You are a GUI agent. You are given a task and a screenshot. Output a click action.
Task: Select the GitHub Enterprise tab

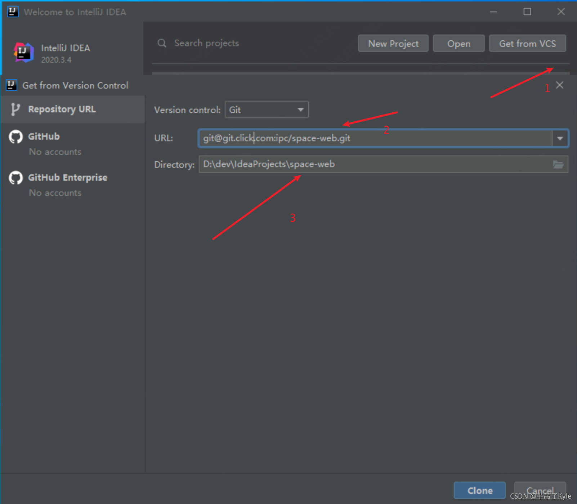click(x=73, y=185)
